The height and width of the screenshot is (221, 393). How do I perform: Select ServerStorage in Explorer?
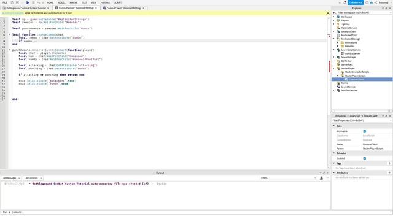(348, 57)
